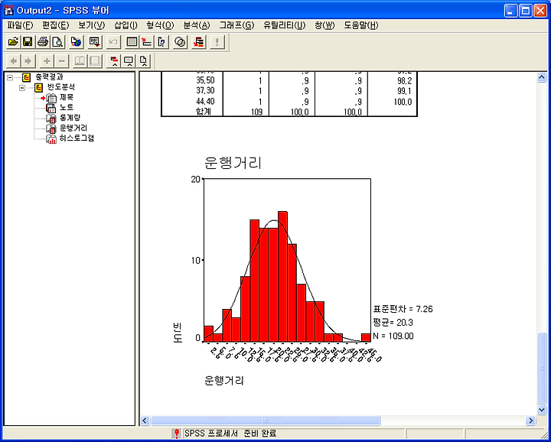
Task: Click the 35,50 value in frequency table
Action: pos(206,80)
